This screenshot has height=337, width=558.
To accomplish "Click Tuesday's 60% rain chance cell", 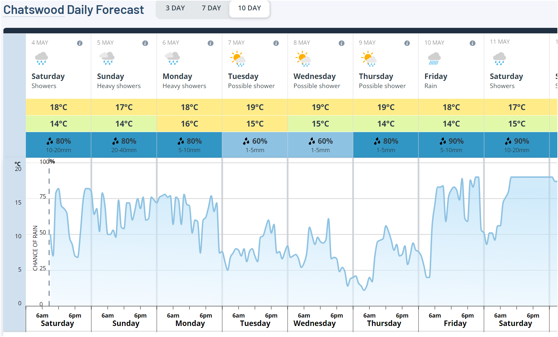I will click(255, 145).
